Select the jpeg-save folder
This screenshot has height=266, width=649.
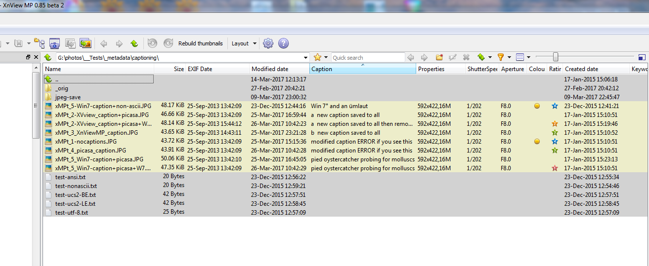click(68, 97)
